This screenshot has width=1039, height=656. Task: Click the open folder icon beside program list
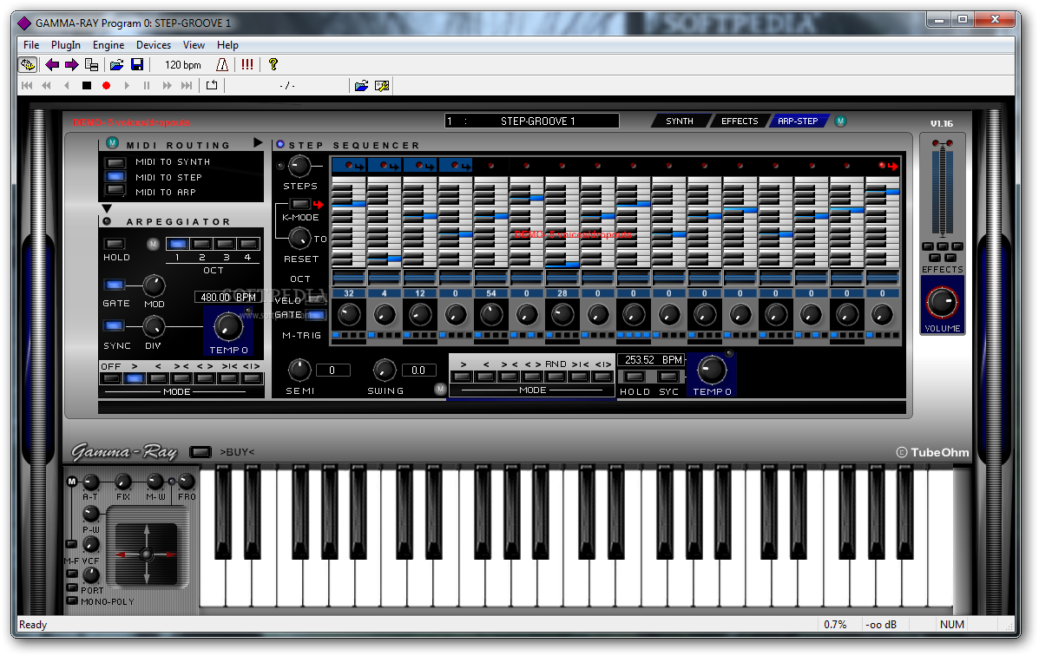[116, 64]
